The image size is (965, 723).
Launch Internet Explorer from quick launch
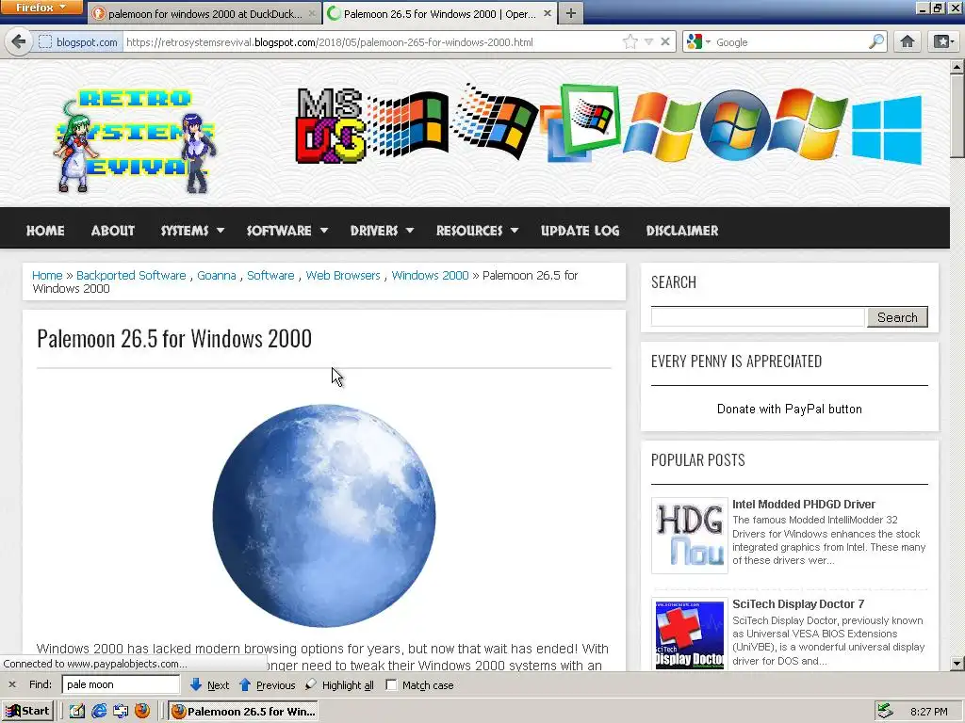pyautogui.click(x=99, y=712)
